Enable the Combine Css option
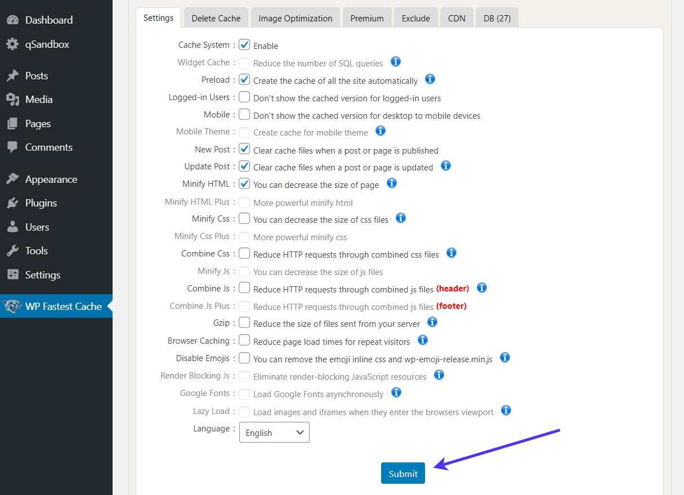The height and width of the screenshot is (495, 684). click(244, 253)
